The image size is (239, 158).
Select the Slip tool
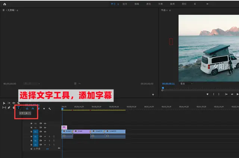pos(4,108)
